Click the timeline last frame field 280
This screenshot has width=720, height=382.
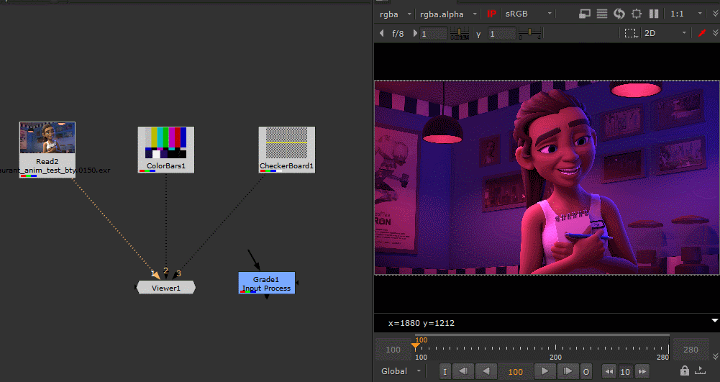coord(691,350)
